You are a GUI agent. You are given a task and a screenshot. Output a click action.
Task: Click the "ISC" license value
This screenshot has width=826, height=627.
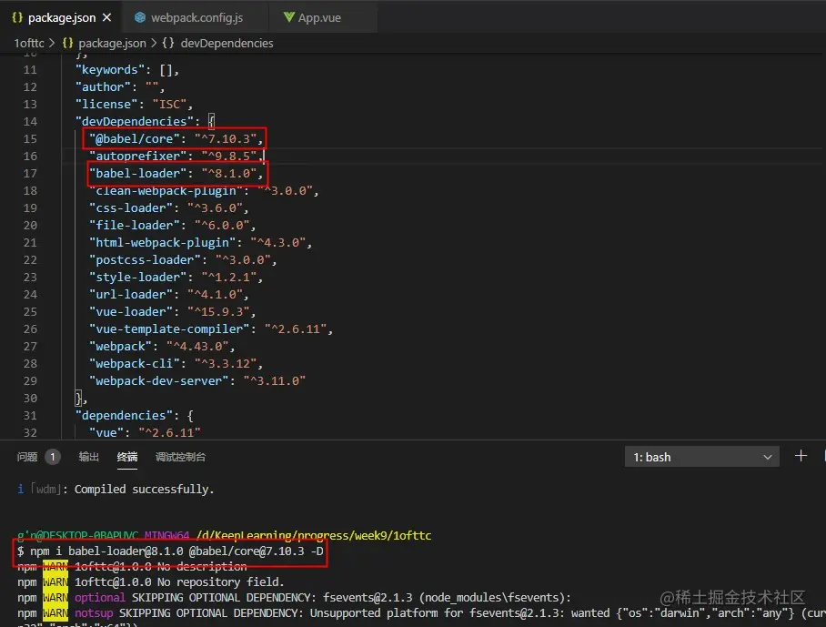(169, 105)
